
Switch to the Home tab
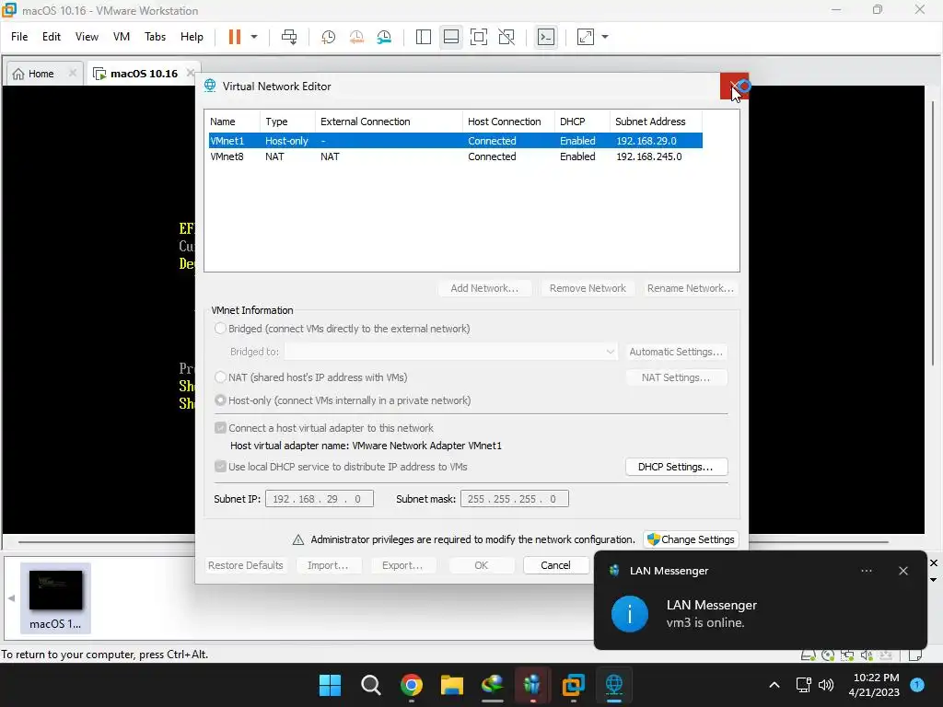point(41,74)
